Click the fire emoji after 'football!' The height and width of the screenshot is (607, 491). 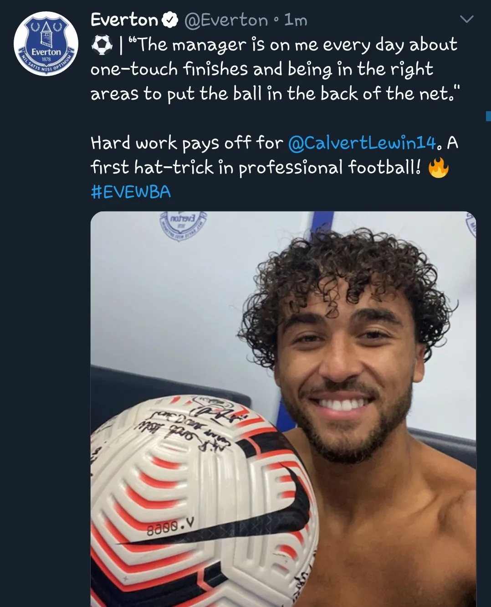[x=438, y=167]
